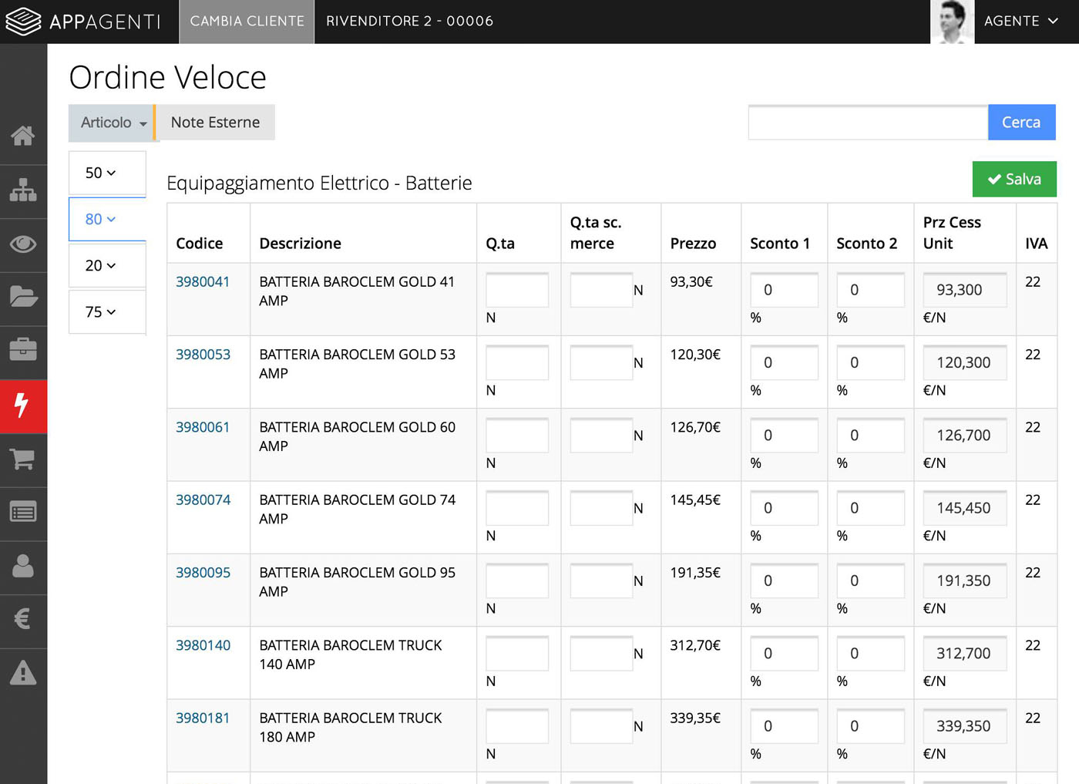This screenshot has height=784, width=1079.
Task: Click Q.ta field for BAROCLEM GOLD 41
Action: (517, 290)
